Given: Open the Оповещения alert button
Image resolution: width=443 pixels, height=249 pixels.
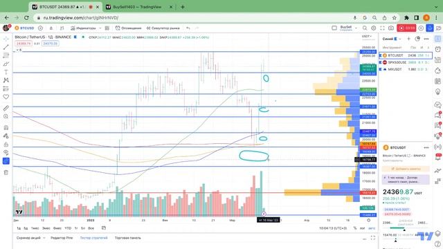Looking at the screenshot, I should pyautogui.click(x=128, y=28).
